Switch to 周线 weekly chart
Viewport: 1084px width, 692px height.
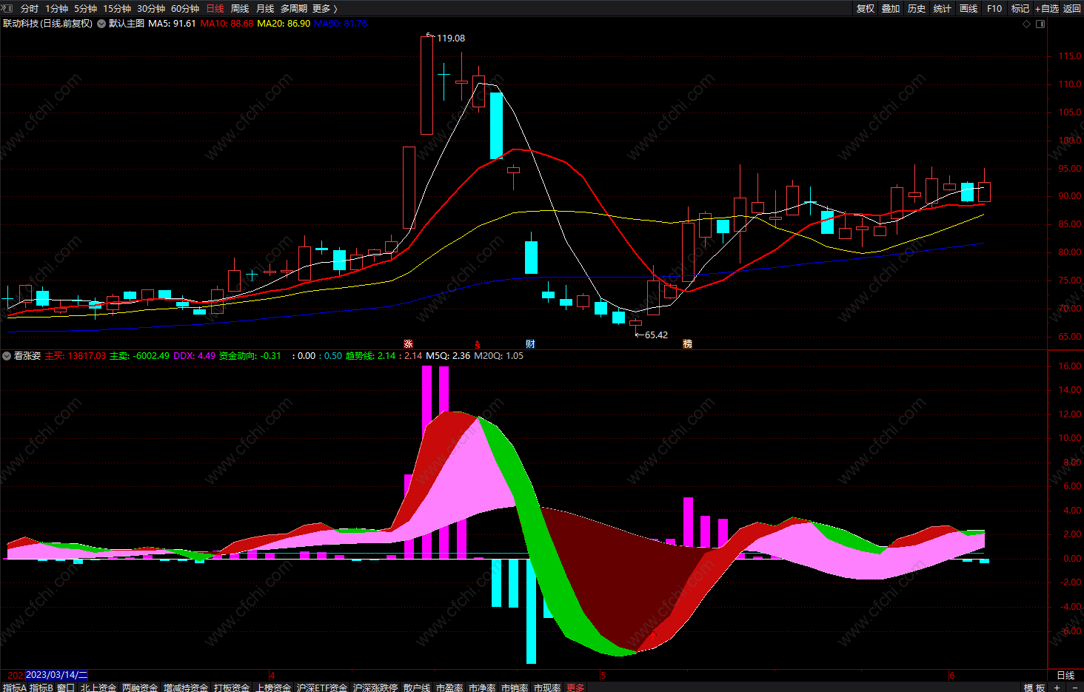(x=240, y=9)
